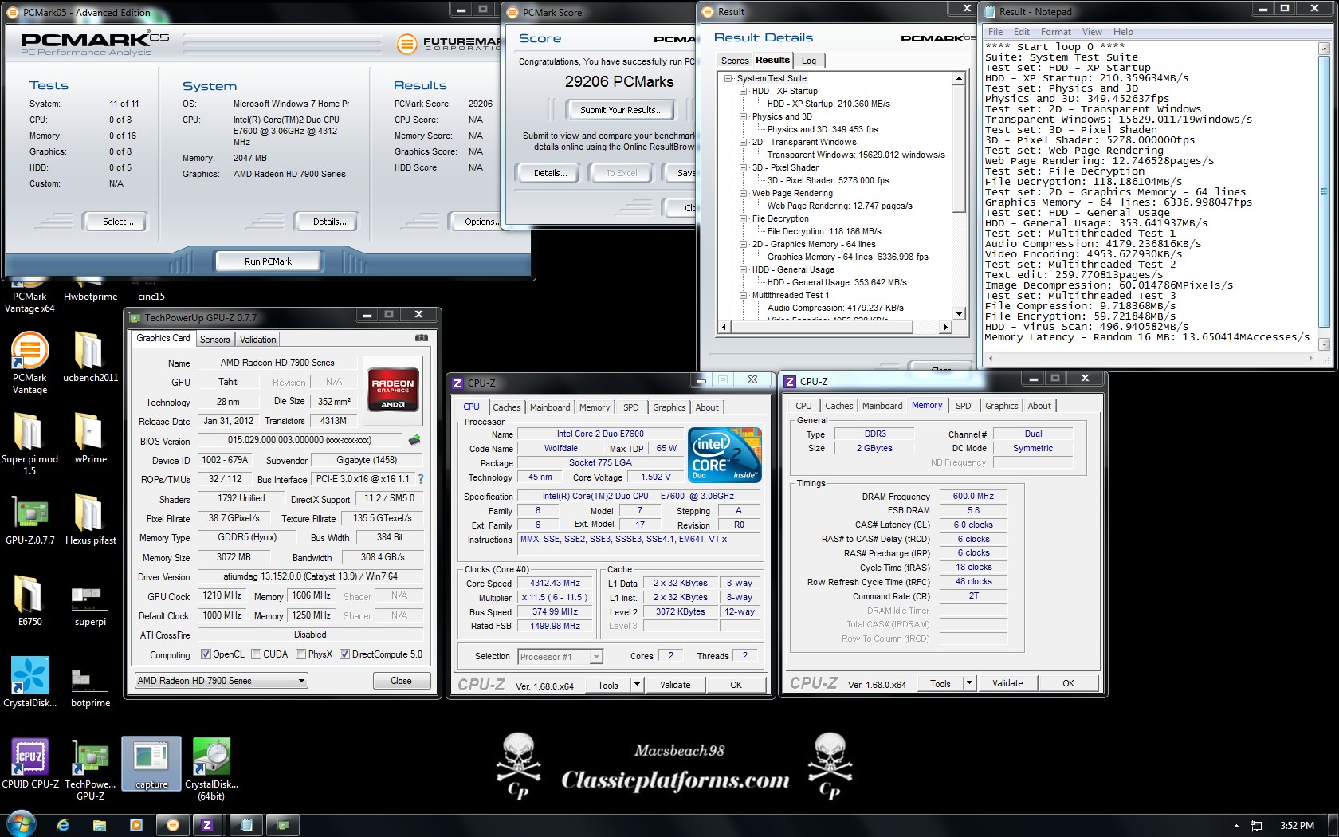The width and height of the screenshot is (1339, 837).
Task: Click the Bus Interface question mark help
Action: [x=421, y=479]
